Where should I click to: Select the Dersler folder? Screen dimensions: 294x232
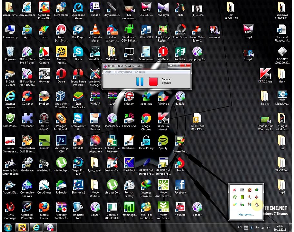(265, 98)
